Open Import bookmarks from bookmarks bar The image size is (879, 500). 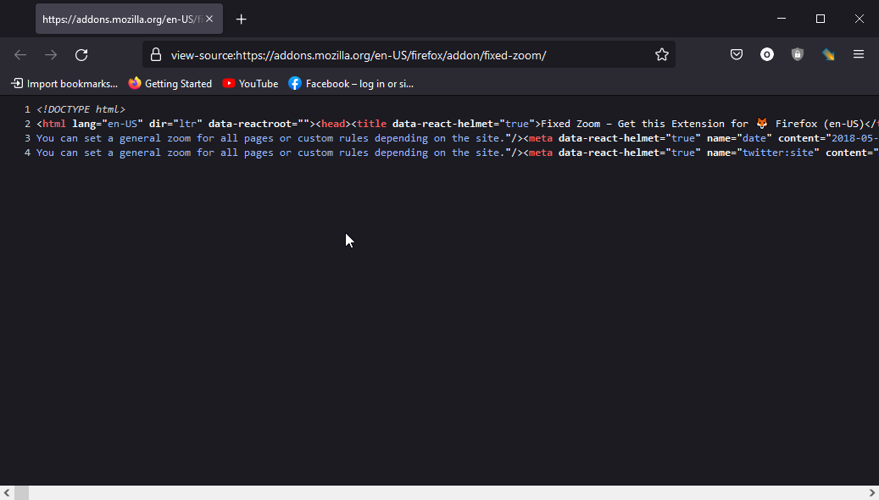64,84
